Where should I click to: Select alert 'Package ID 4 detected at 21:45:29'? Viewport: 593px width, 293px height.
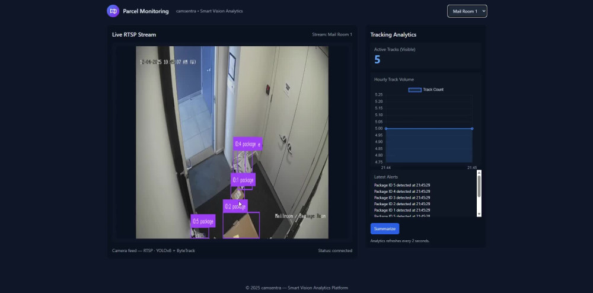coord(402,192)
